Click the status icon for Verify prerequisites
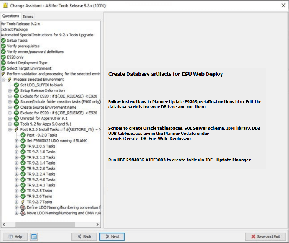 [3, 46]
